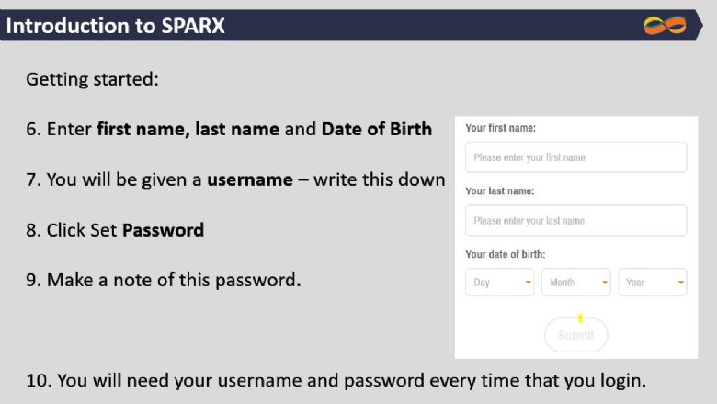Click the 'Your date of birth:' label
Viewport: 717px width, 404px height.
tap(506, 254)
